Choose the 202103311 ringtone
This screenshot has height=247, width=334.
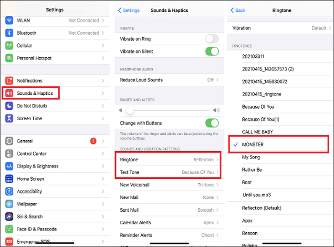(280, 56)
